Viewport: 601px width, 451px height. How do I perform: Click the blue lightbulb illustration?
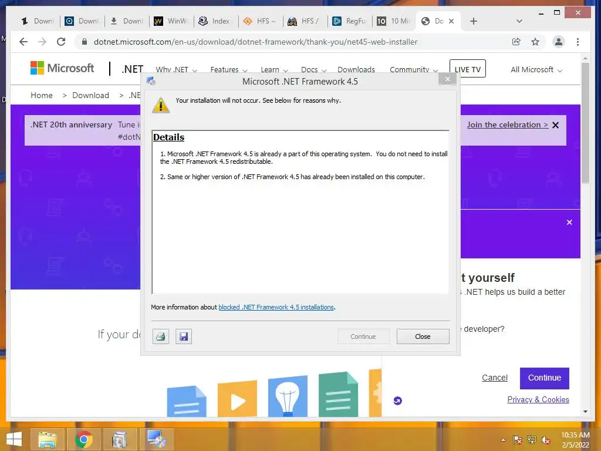(x=288, y=396)
